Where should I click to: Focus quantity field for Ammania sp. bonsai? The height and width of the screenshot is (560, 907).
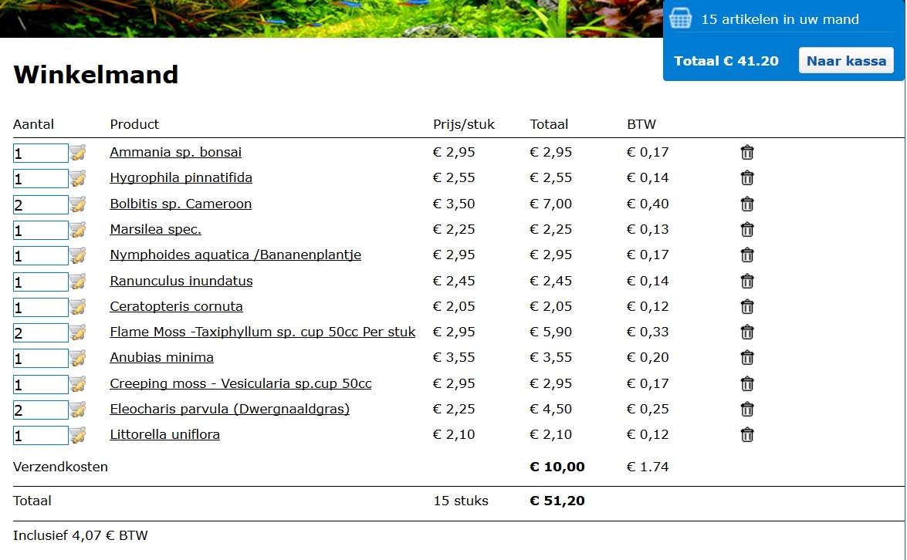point(40,153)
